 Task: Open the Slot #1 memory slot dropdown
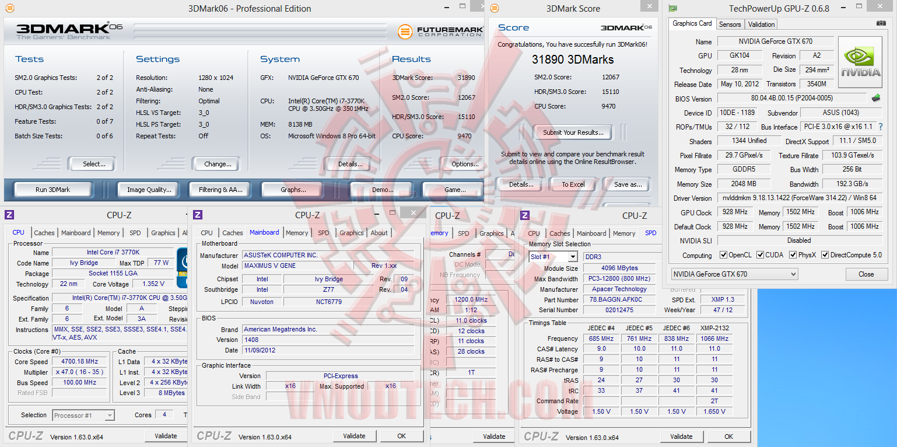tap(553, 257)
